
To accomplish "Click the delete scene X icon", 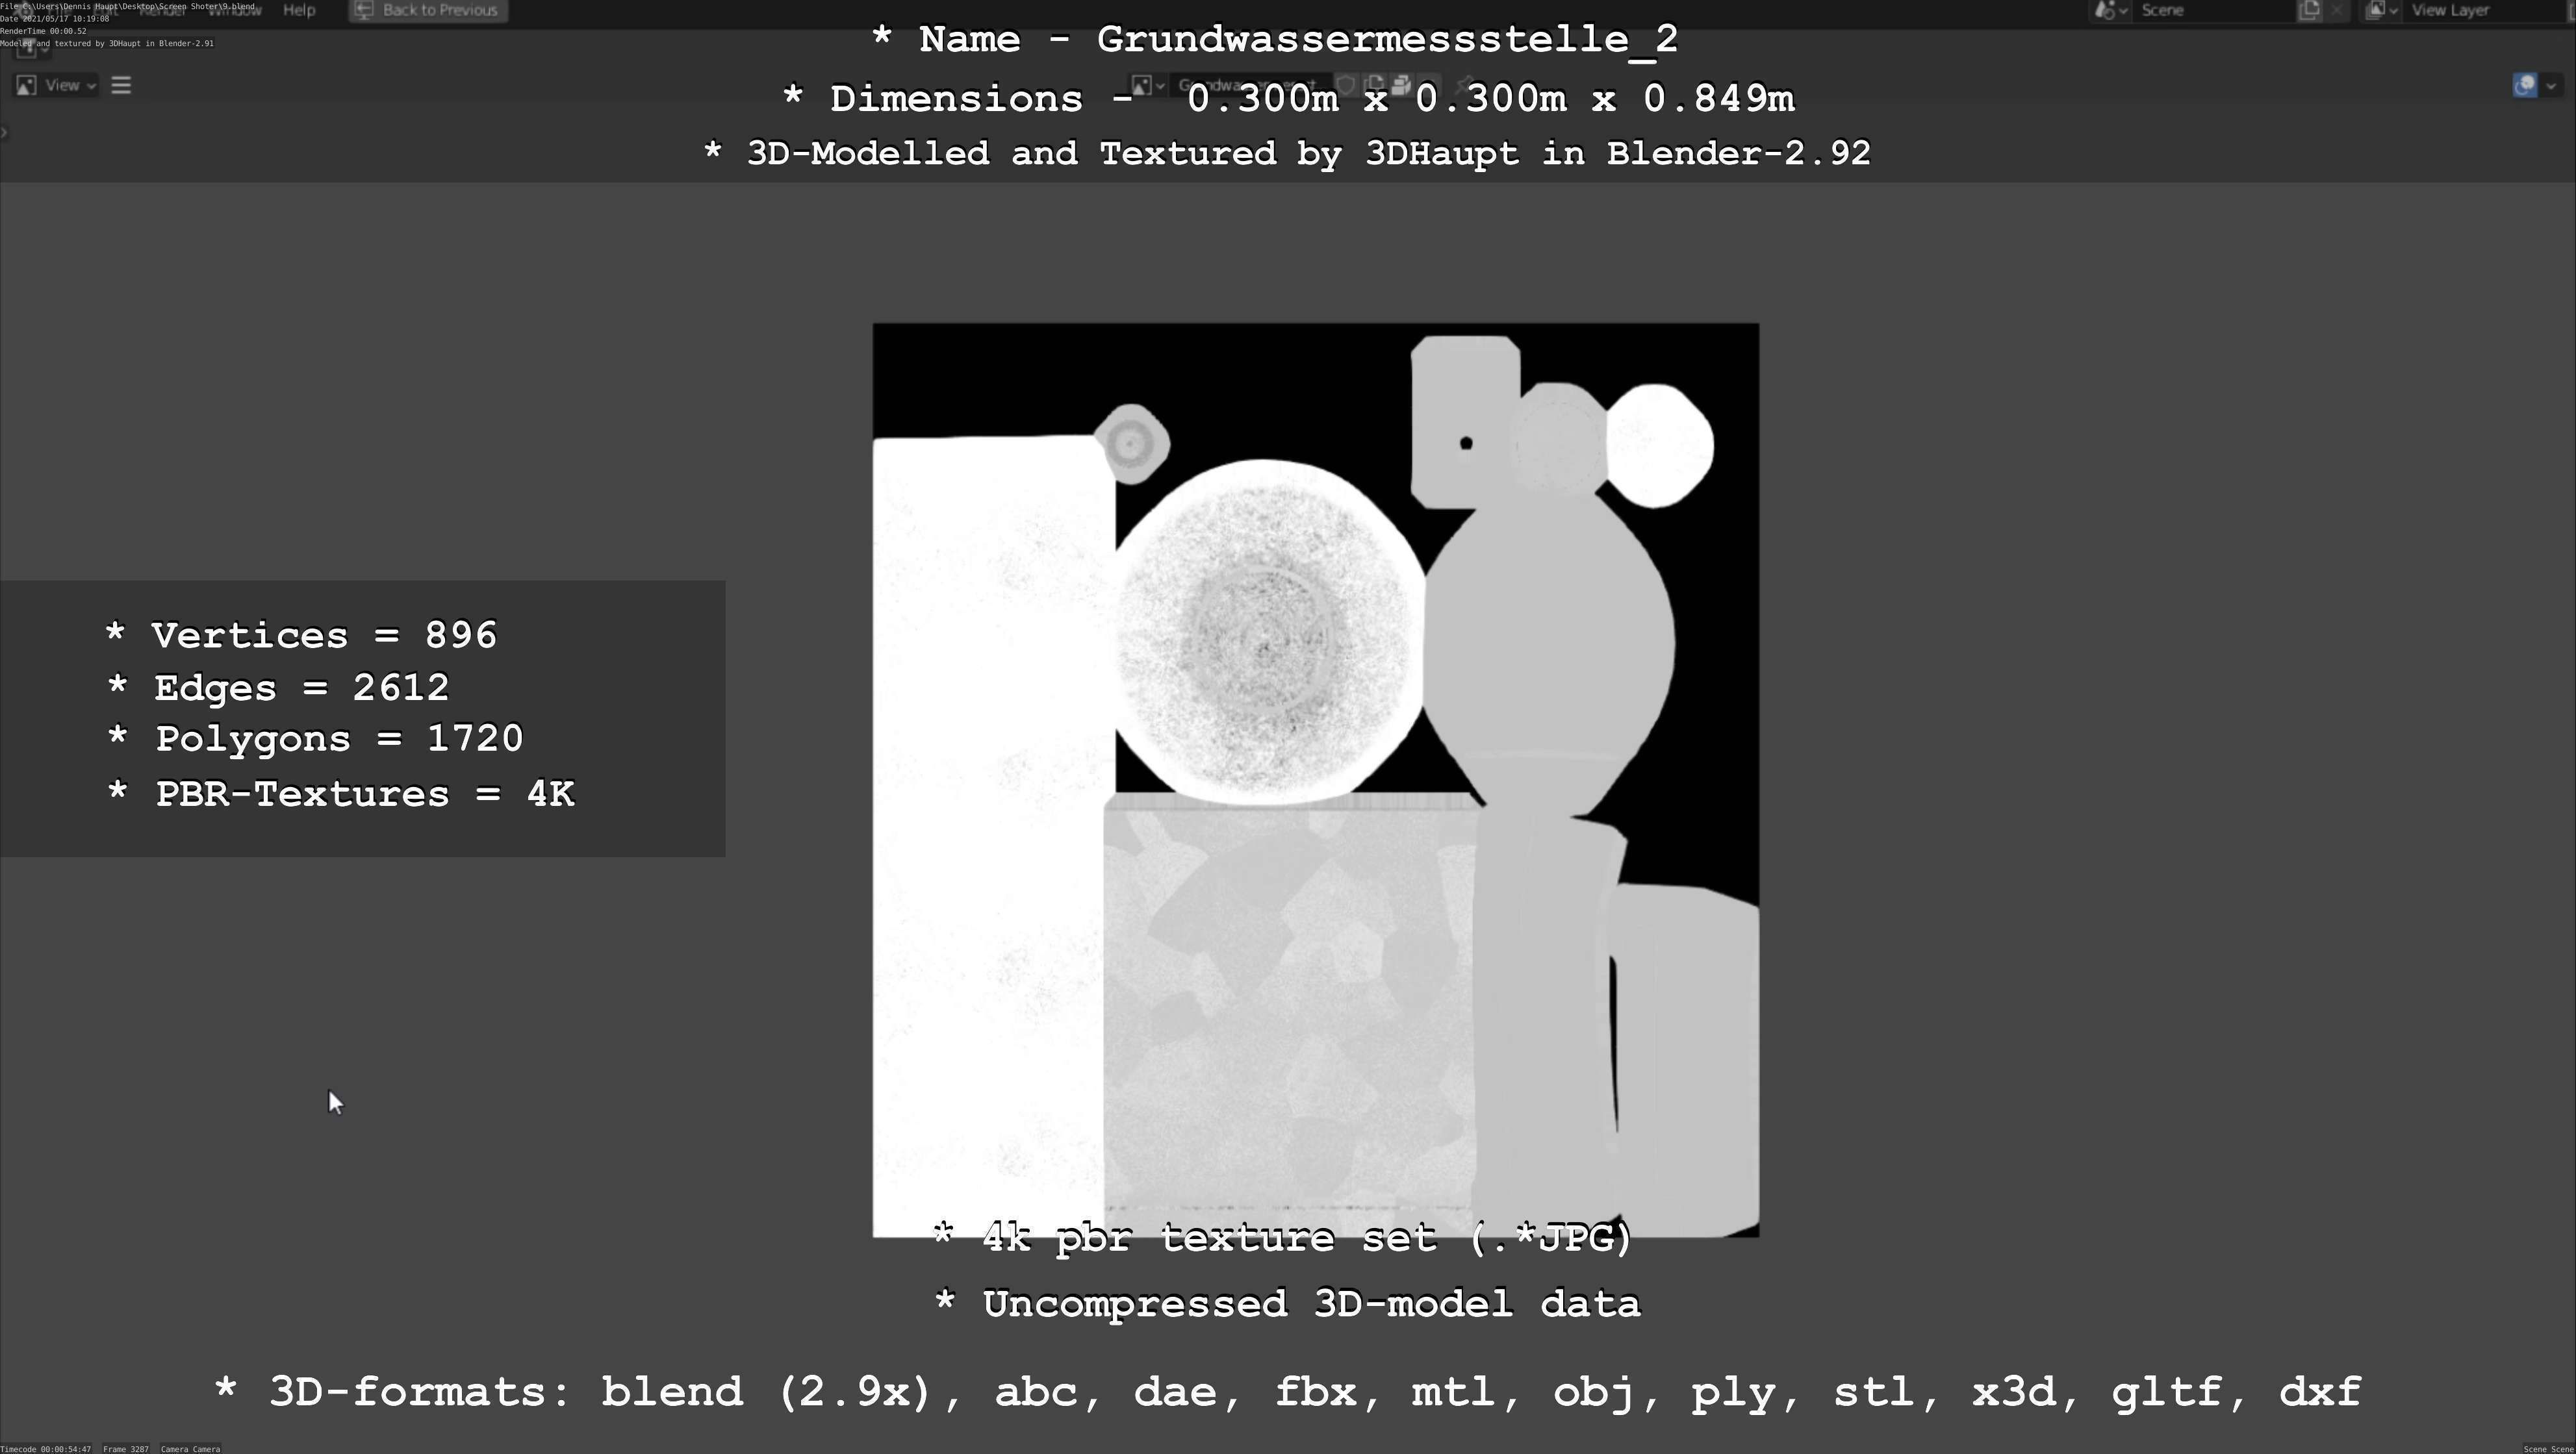I will (x=2337, y=10).
